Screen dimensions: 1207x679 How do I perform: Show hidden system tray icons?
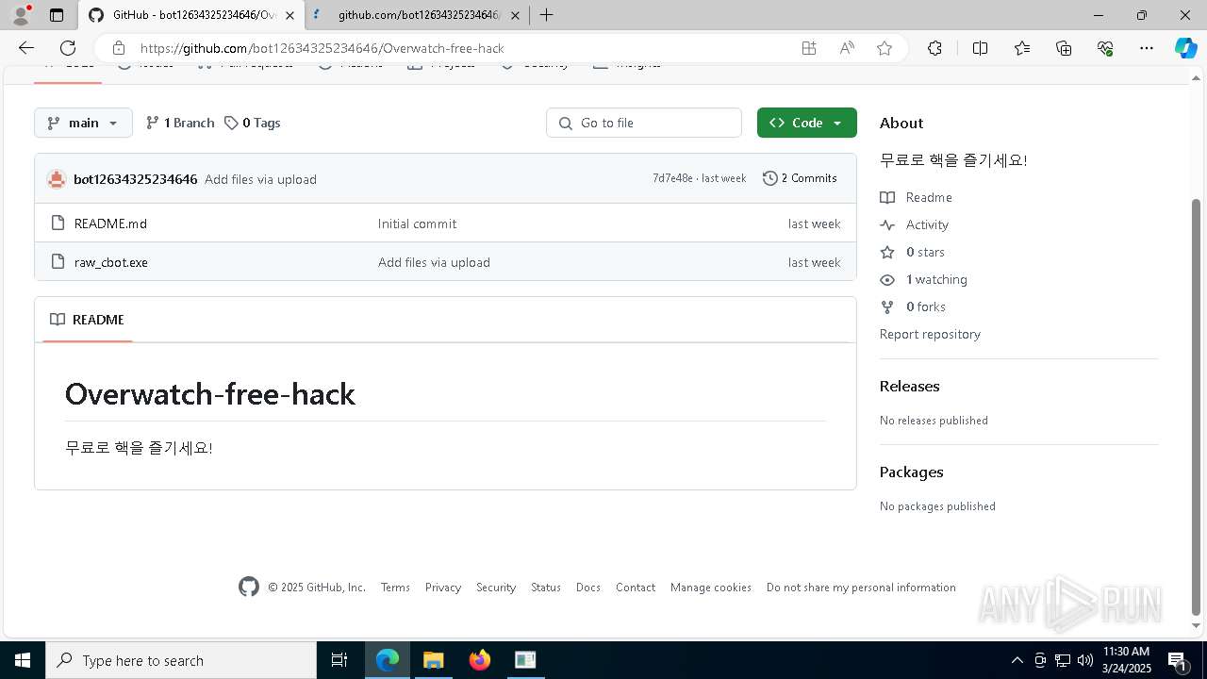pos(1017,660)
